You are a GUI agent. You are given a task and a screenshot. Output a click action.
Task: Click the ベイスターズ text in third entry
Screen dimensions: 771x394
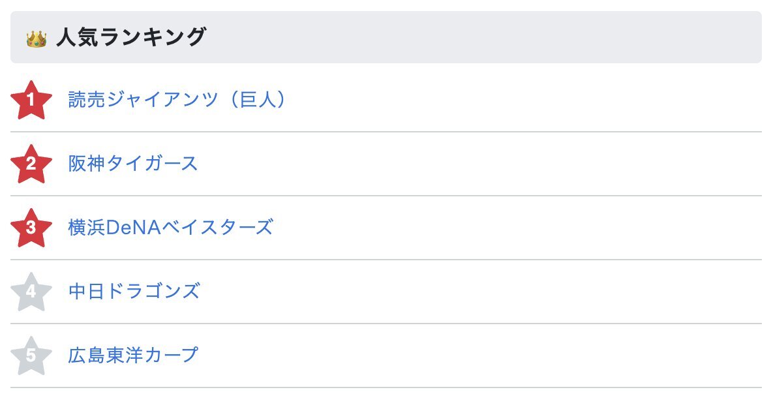[x=218, y=227]
